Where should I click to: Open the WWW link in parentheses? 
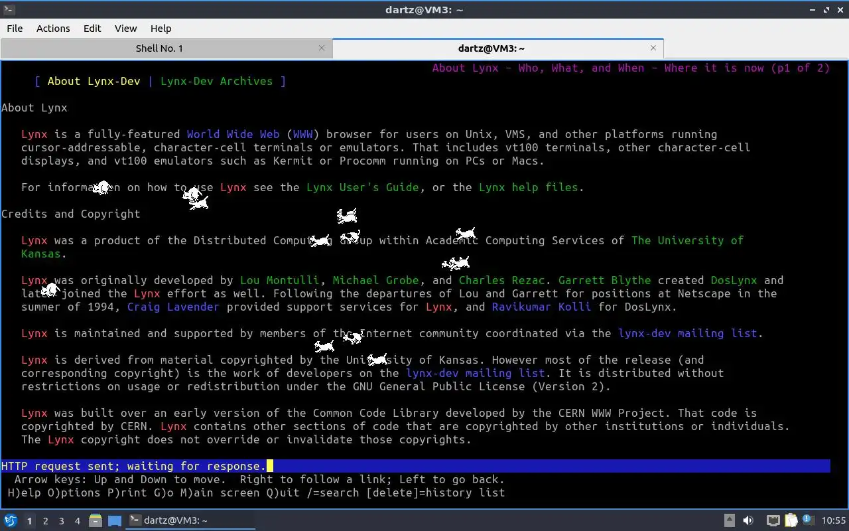pyautogui.click(x=302, y=134)
